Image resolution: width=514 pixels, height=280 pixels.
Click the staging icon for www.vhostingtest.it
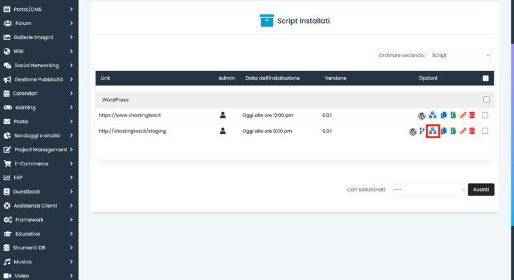[432, 115]
